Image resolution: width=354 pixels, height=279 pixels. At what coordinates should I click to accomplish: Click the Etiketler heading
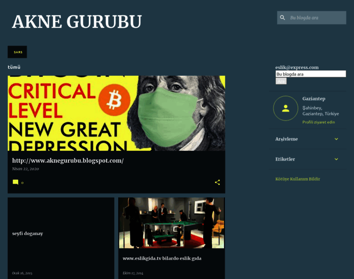[x=285, y=159]
